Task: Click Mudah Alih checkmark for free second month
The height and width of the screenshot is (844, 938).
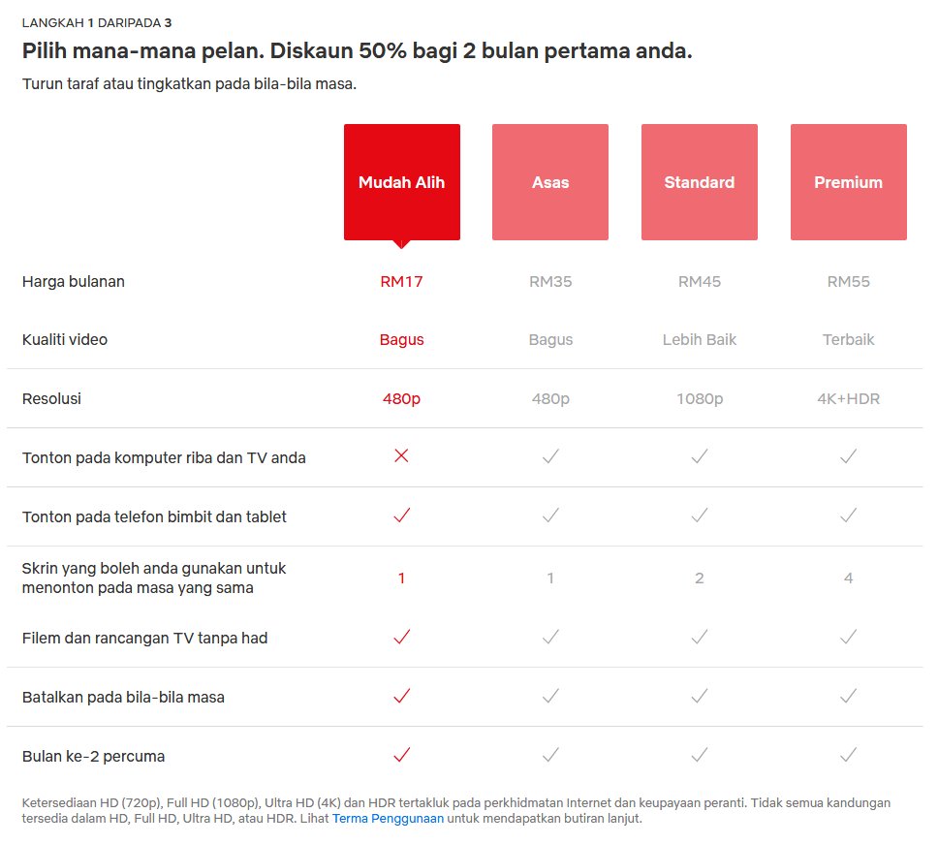Action: (x=401, y=755)
